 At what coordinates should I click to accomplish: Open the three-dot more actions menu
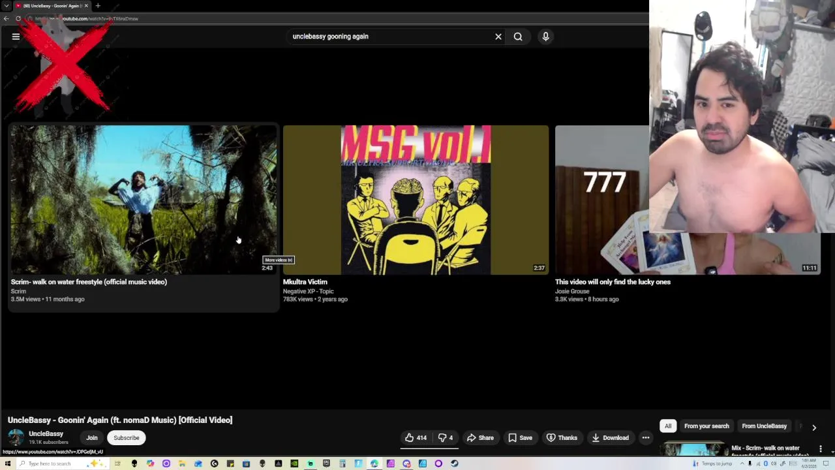pos(646,438)
